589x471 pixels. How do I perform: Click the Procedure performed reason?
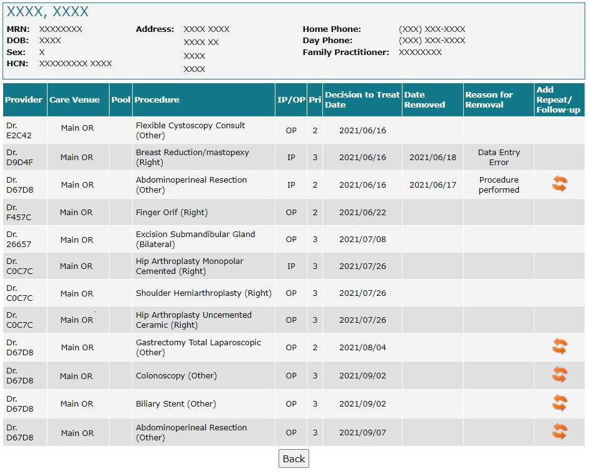[499, 185]
